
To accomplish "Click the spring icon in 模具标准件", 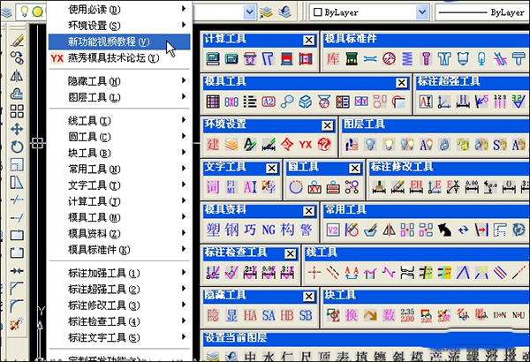I will (407, 59).
